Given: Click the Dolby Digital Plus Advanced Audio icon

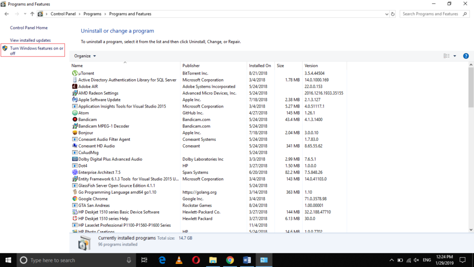Looking at the screenshot, I should click(x=75, y=159).
